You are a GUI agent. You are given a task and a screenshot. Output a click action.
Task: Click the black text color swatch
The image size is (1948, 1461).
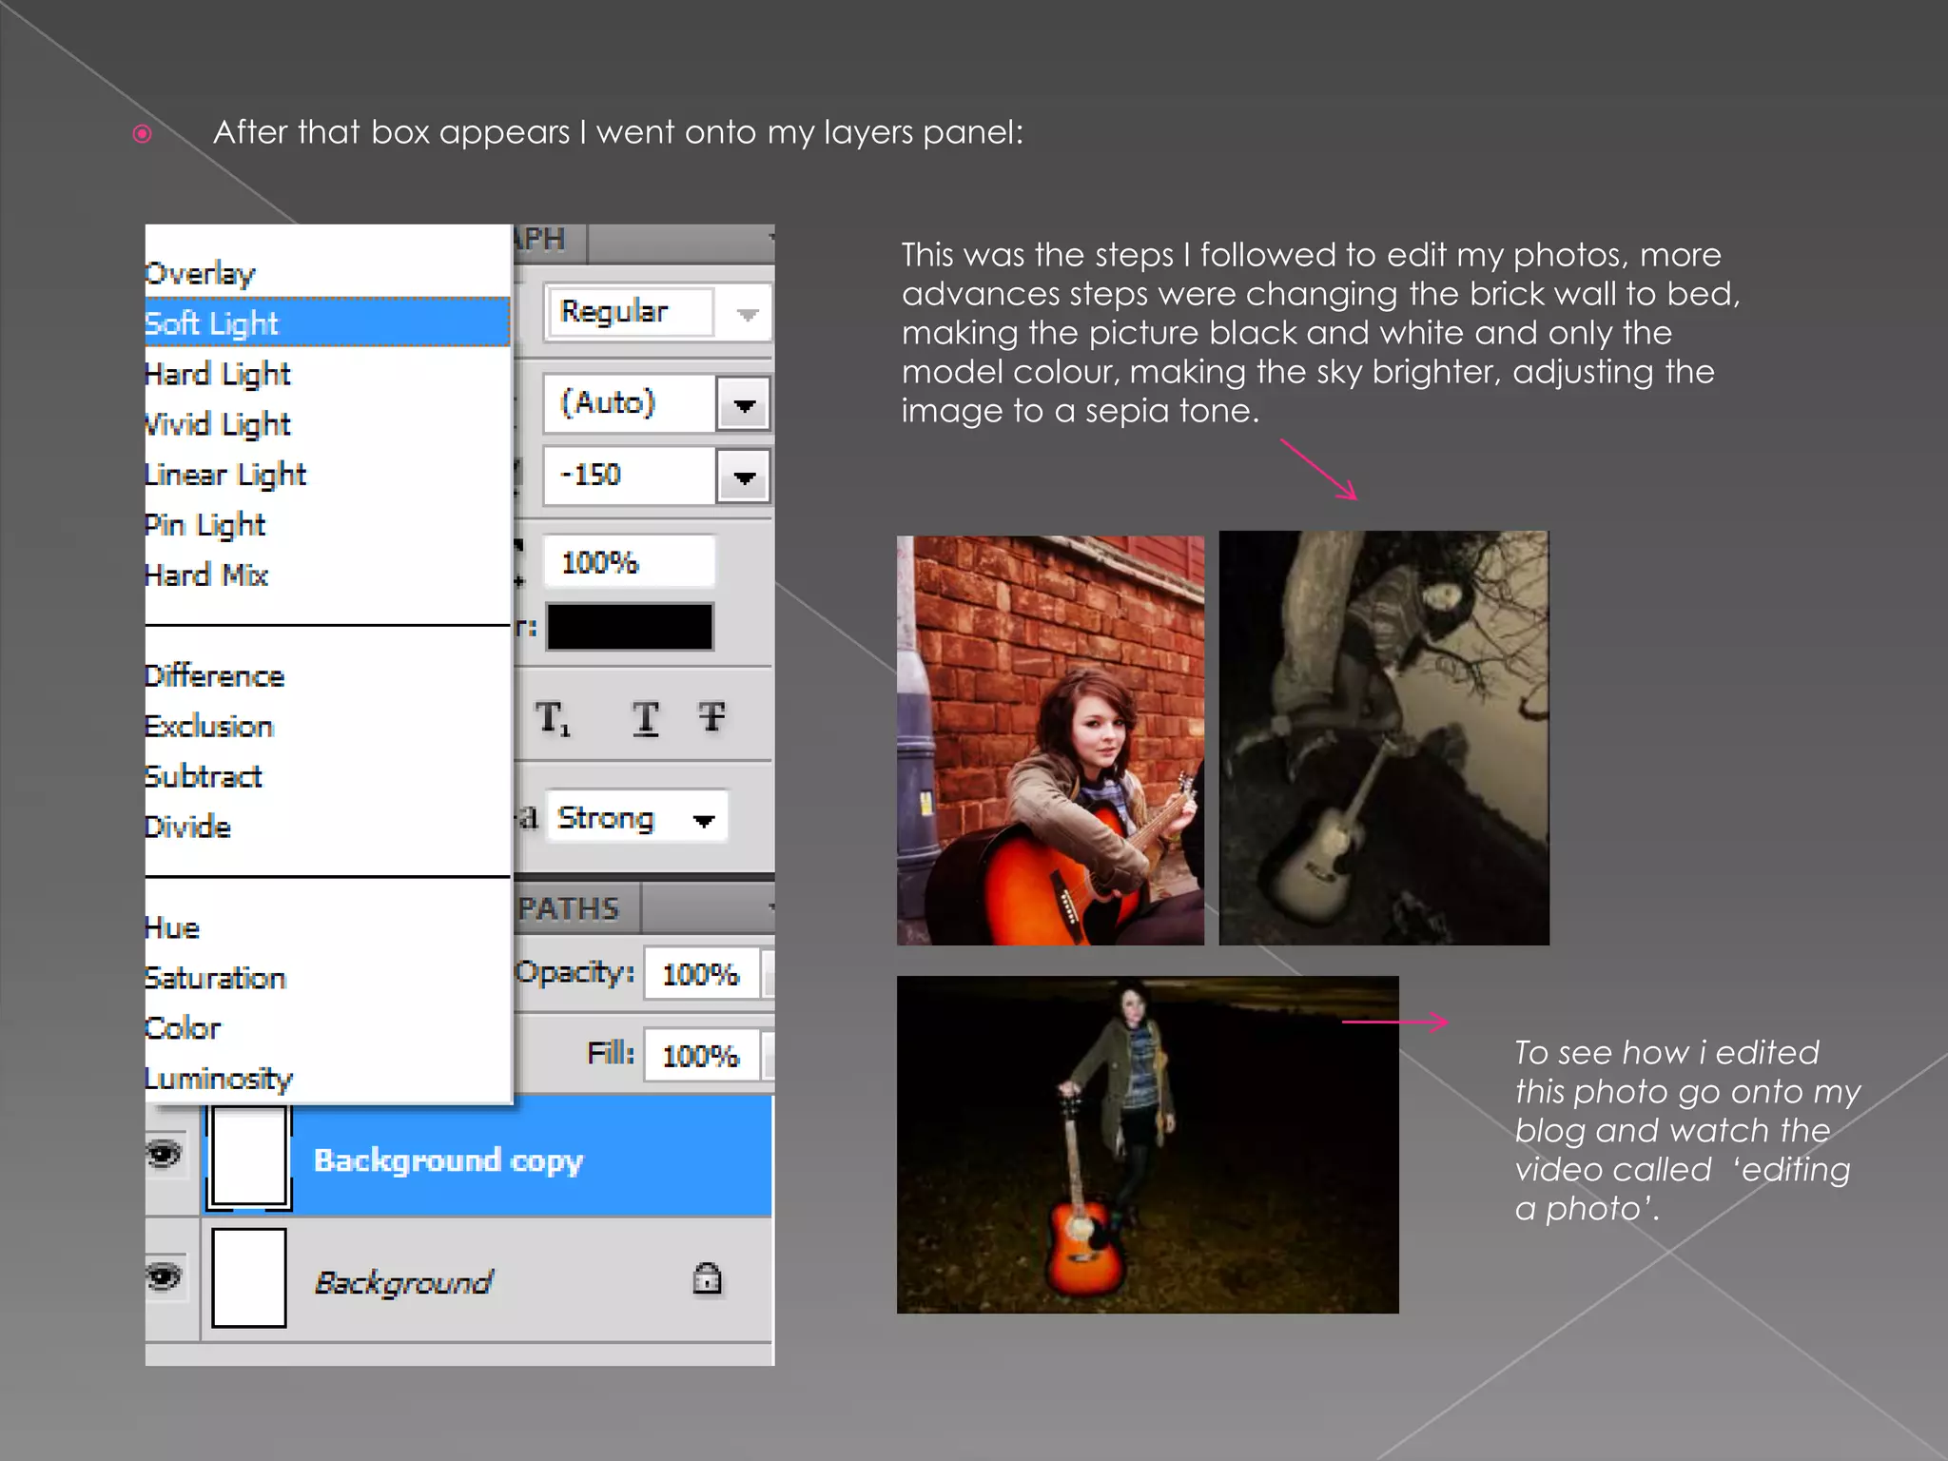(x=630, y=627)
